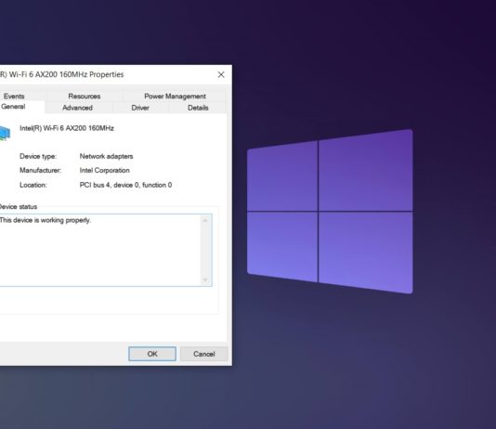The width and height of the screenshot is (496, 429).
Task: Click the 'Device status' group label
Action: (19, 207)
